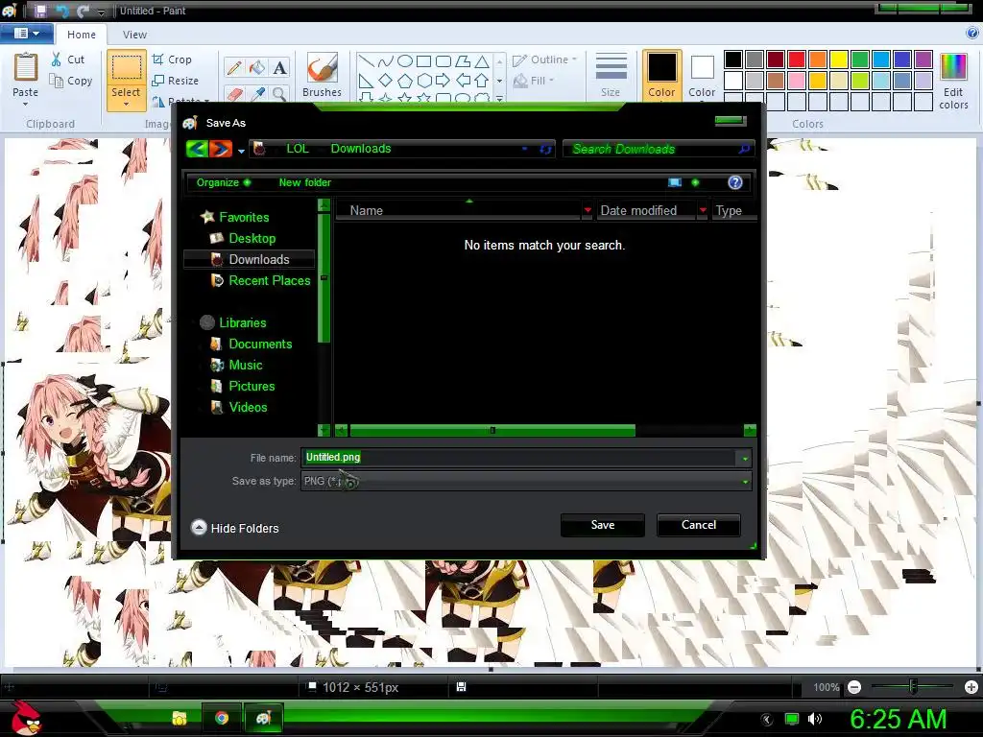Expand the Shapes gallery more arrow
Image resolution: width=983 pixels, height=737 pixels.
pos(499,99)
